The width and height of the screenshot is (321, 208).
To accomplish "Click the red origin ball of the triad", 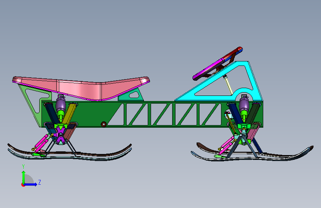I will 23,185.
